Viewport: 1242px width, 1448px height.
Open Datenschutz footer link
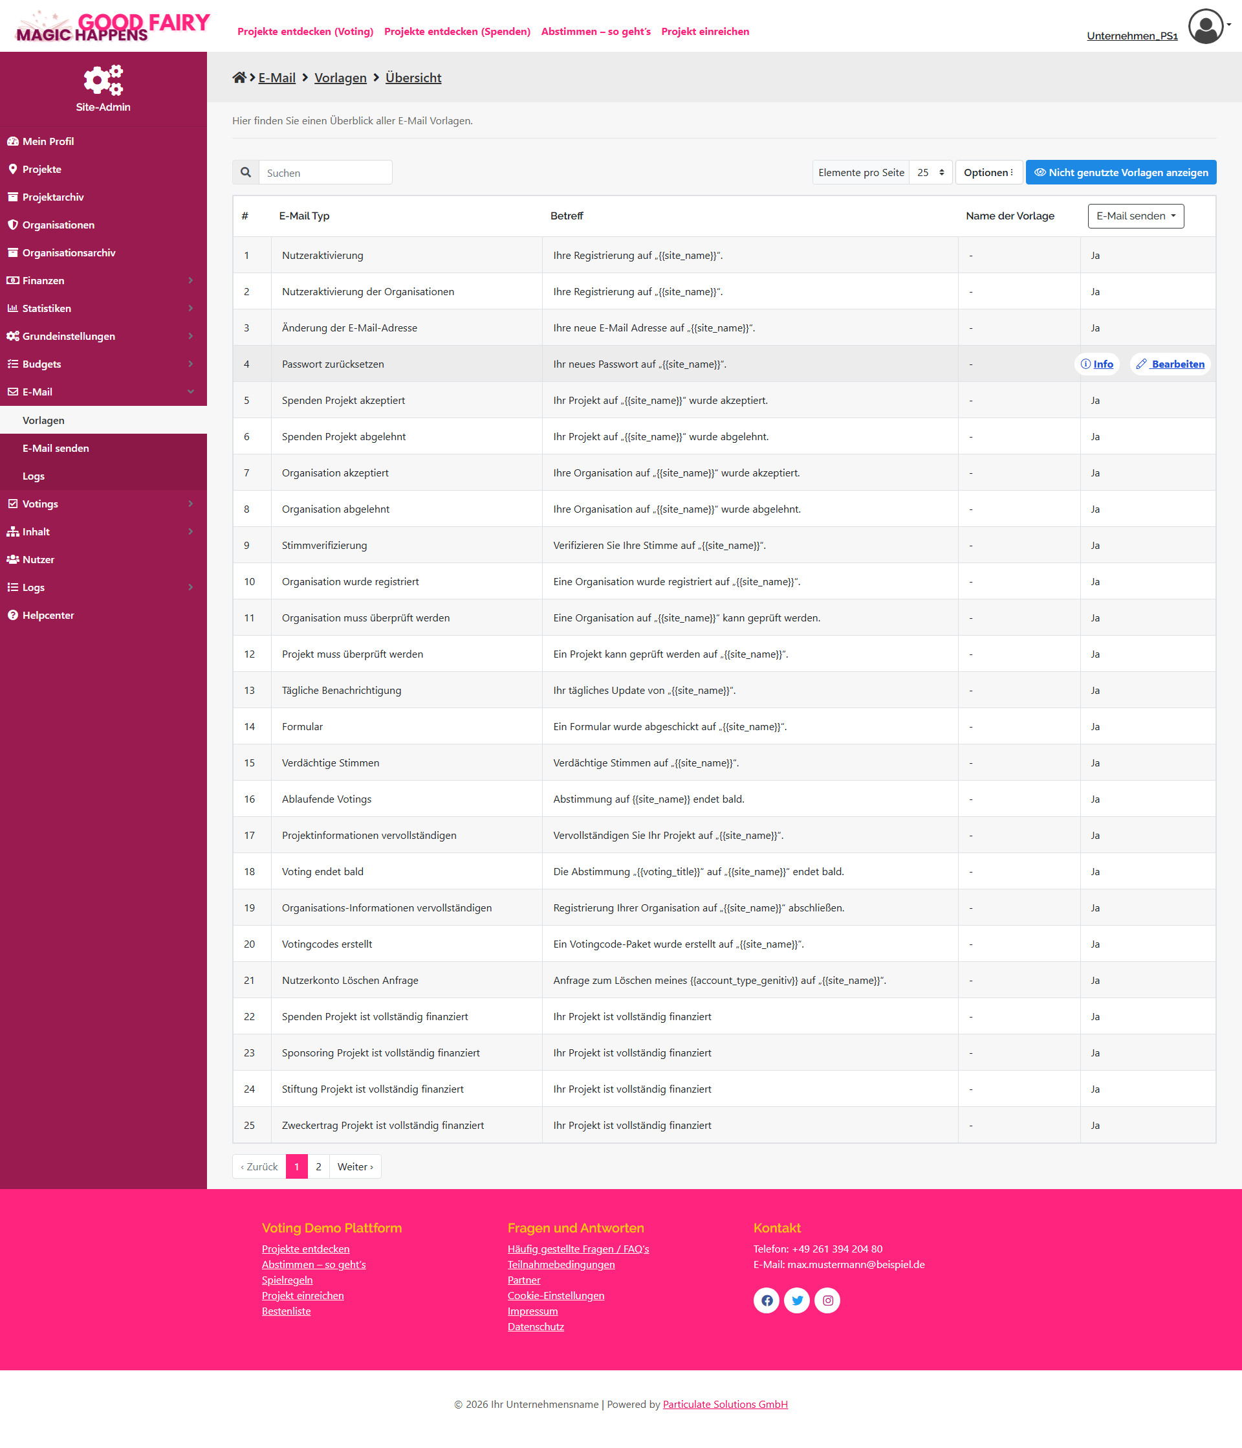(536, 1326)
